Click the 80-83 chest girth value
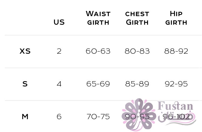 pos(137,51)
